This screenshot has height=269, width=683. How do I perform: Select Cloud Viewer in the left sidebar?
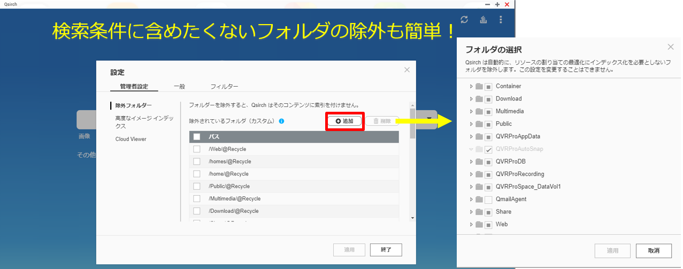pos(131,139)
